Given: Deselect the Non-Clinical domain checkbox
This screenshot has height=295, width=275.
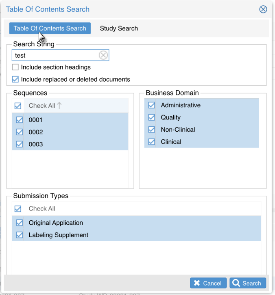Looking at the screenshot, I should (152, 130).
